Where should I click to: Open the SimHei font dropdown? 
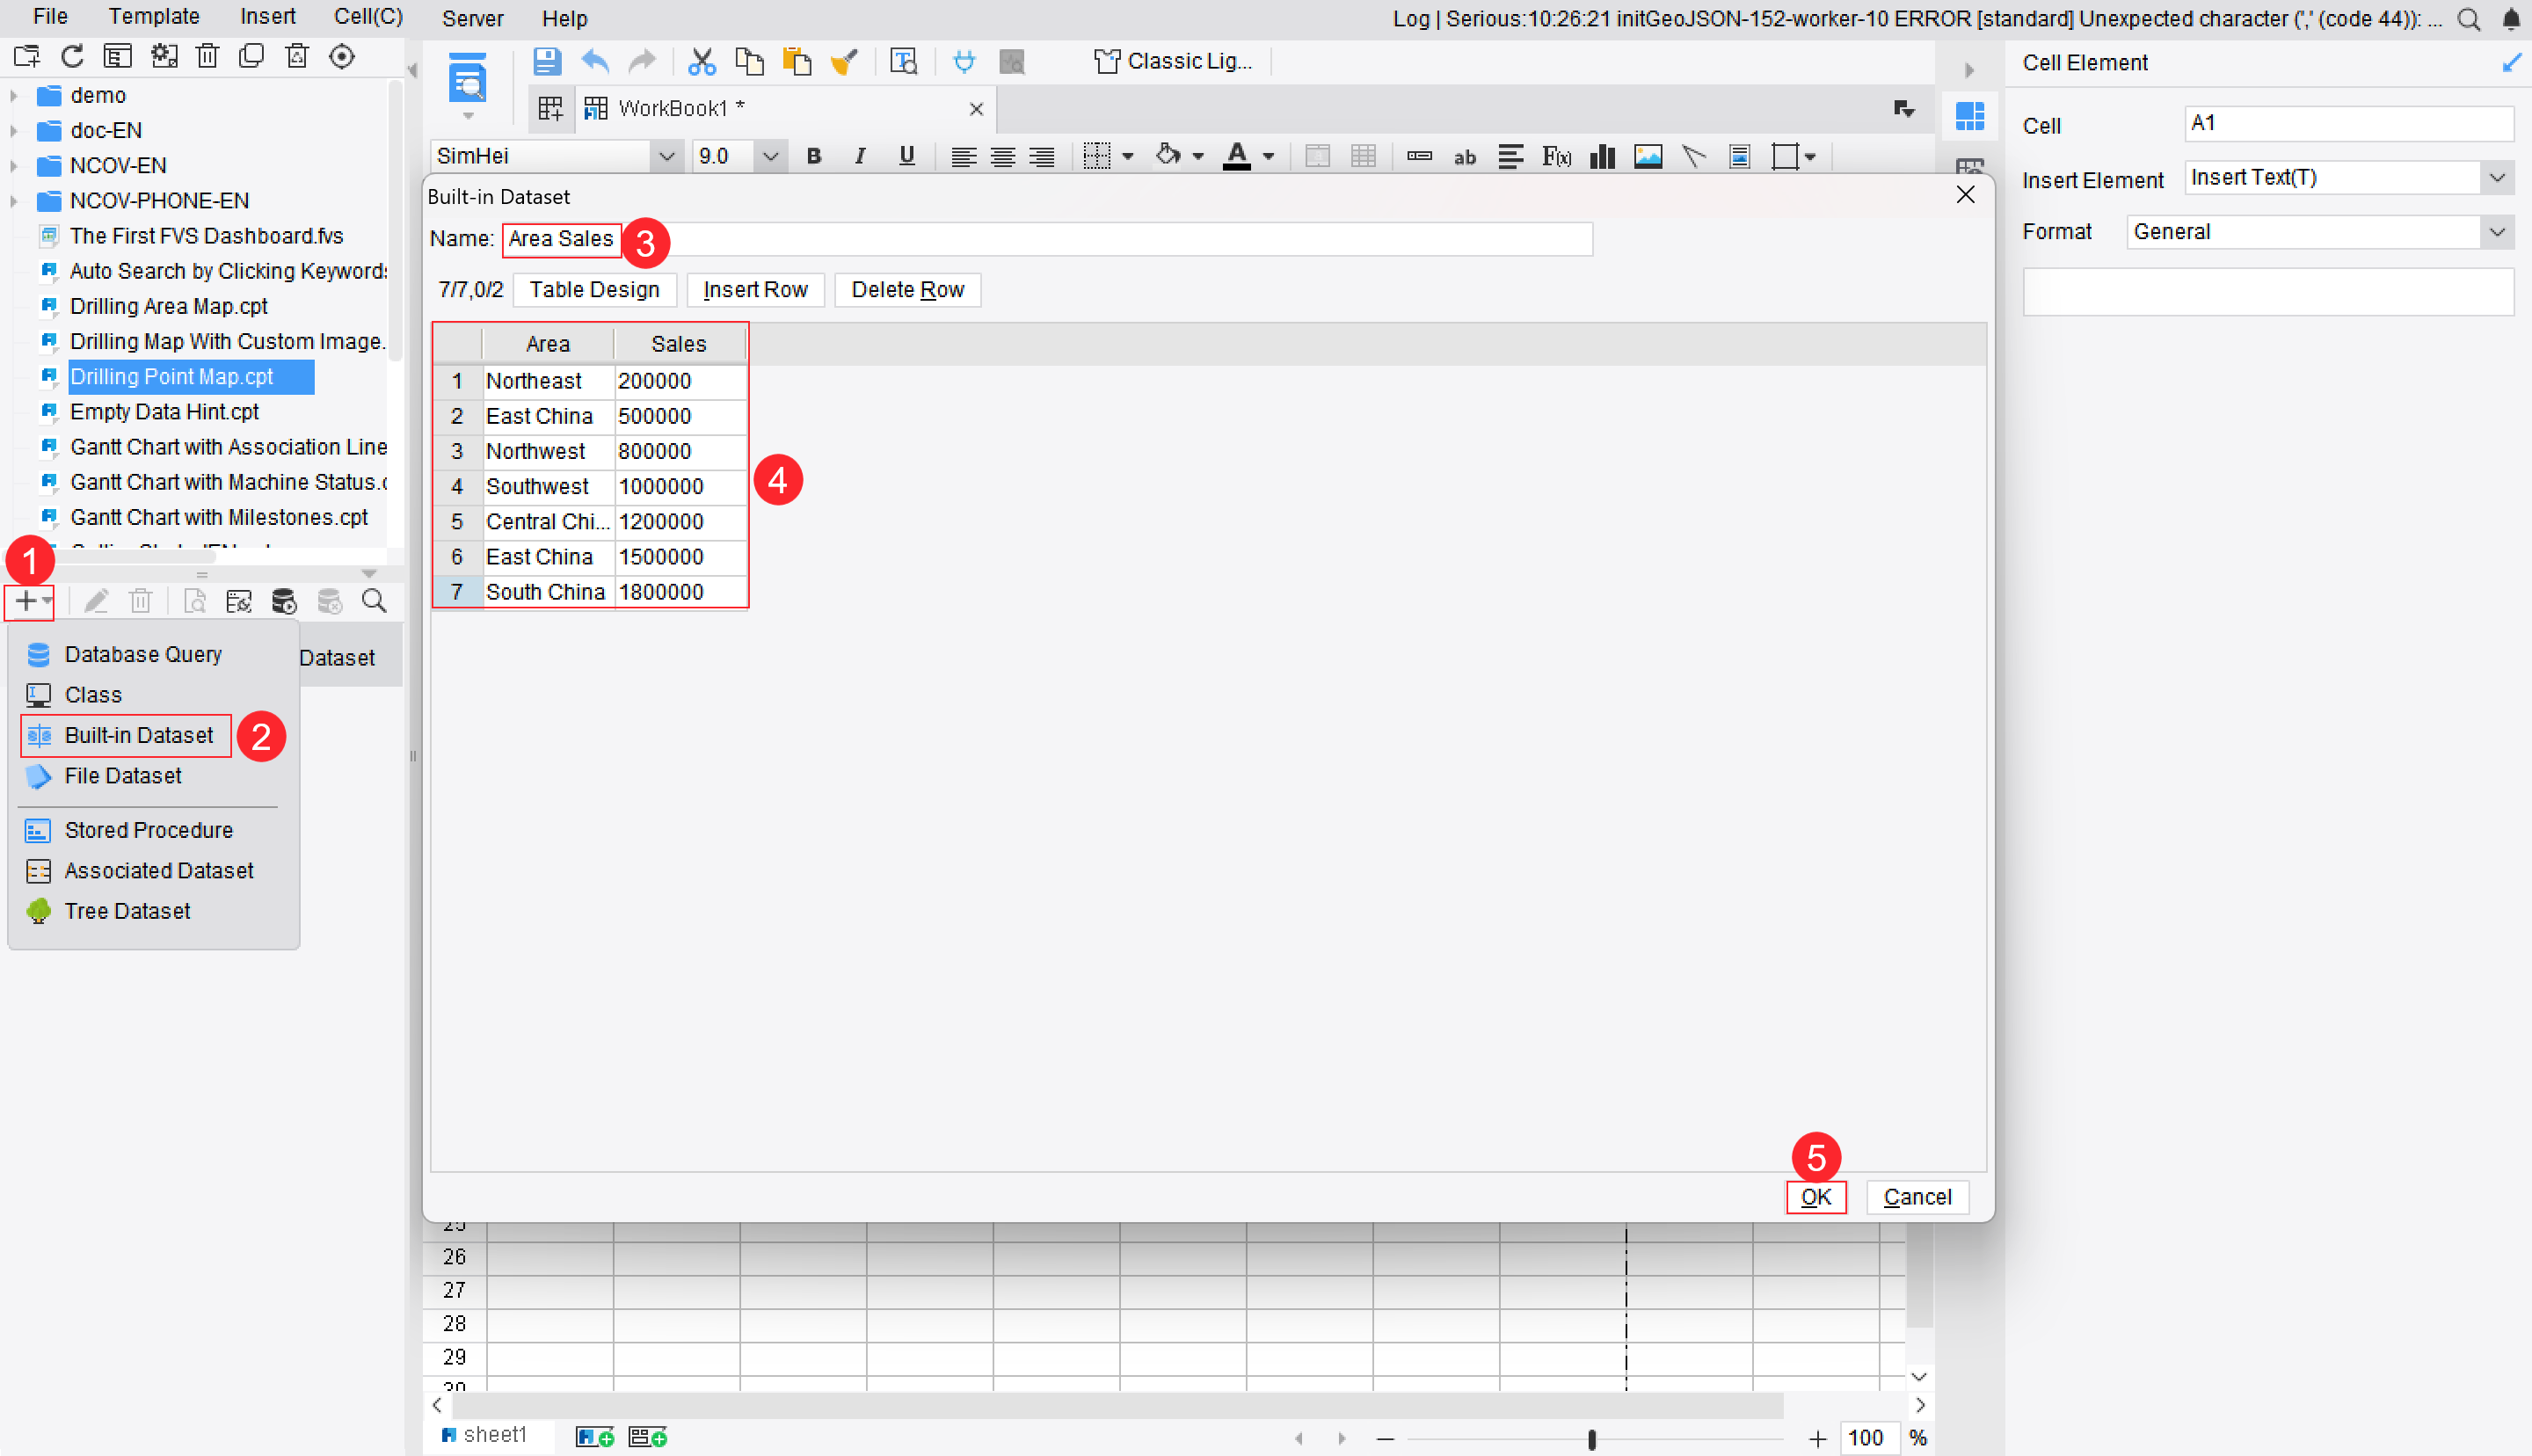click(x=665, y=156)
